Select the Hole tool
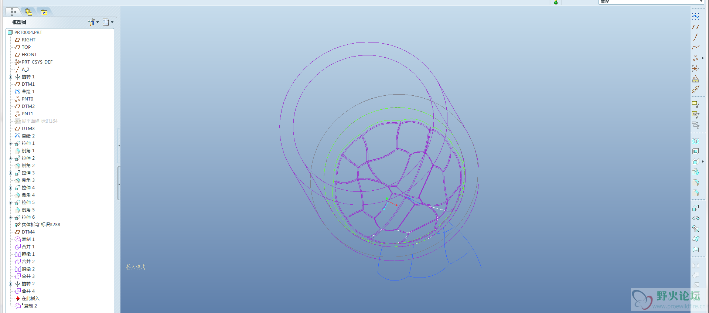This screenshot has width=709, height=313. click(x=695, y=141)
